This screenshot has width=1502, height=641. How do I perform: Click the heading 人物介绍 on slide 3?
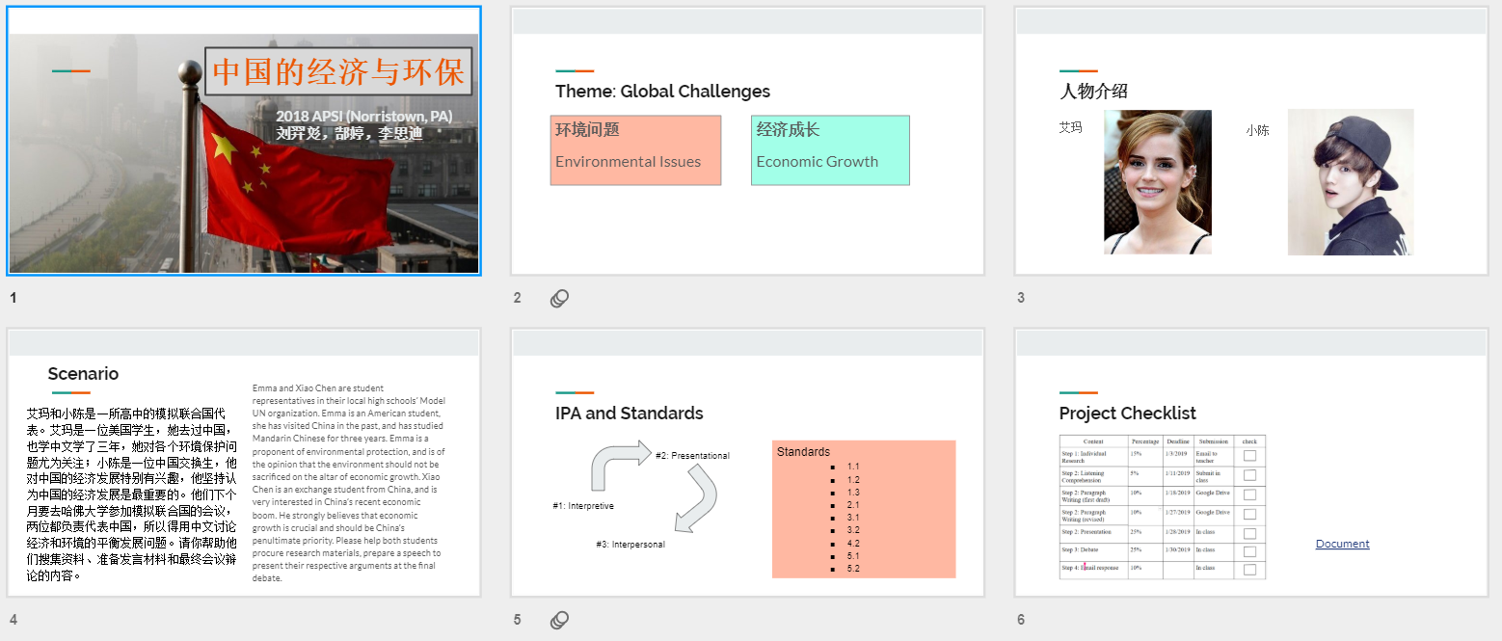pyautogui.click(x=1093, y=92)
